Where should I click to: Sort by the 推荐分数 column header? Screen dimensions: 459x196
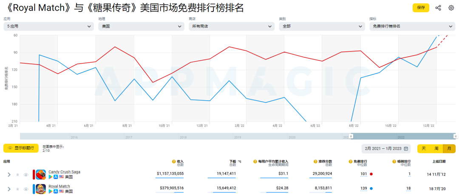[x=326, y=162]
